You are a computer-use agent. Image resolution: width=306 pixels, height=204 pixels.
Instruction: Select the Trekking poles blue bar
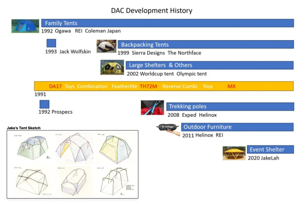click(230, 107)
